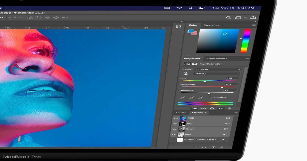Viewport: 307px width, 161px height.
Task: Delete current channel trash icon
Action: coord(222,147)
